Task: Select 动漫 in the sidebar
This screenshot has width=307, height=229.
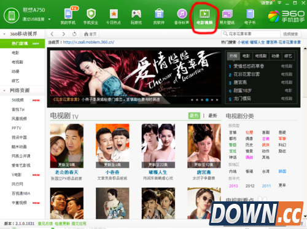Action: [x=15, y=71]
